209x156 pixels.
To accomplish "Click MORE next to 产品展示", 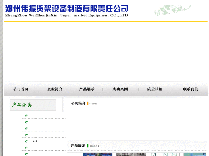I will (94, 146).
